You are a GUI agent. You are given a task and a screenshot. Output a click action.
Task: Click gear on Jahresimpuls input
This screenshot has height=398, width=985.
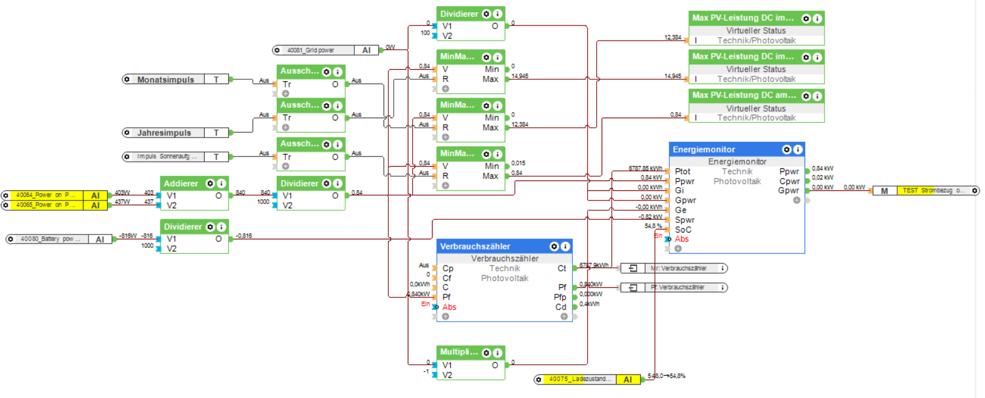coord(127,133)
